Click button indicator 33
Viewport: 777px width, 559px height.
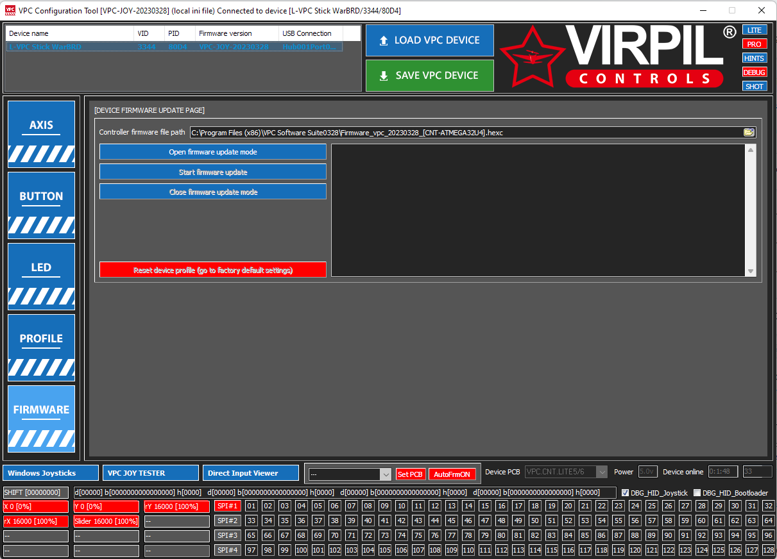click(251, 521)
